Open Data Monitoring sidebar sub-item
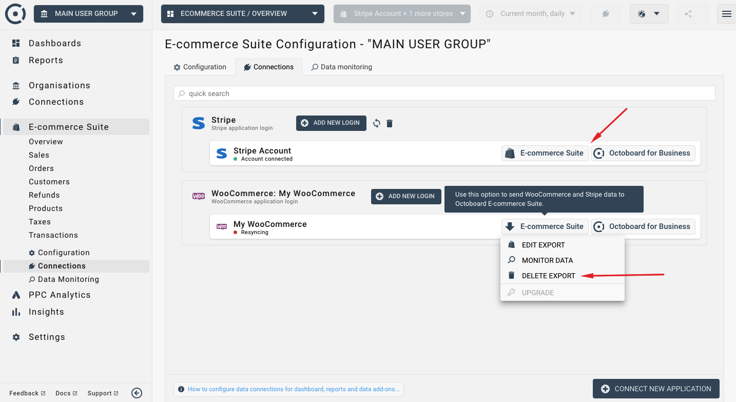 tap(64, 279)
